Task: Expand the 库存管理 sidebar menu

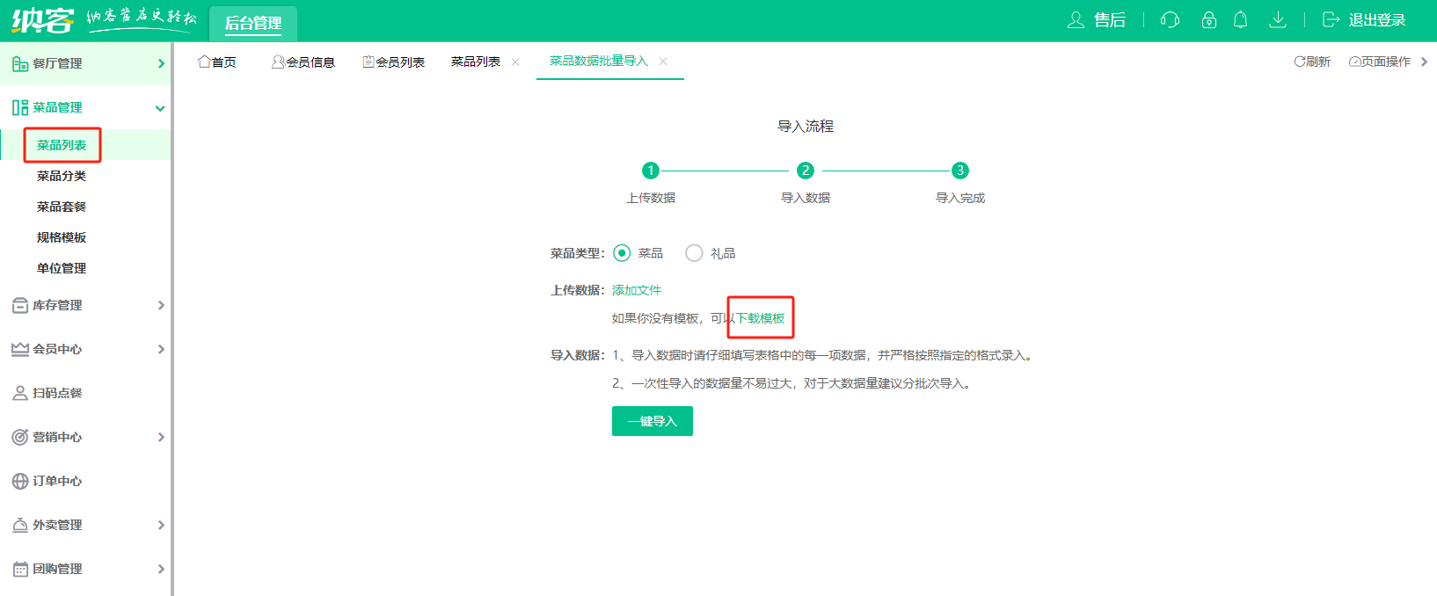Action: click(x=85, y=305)
